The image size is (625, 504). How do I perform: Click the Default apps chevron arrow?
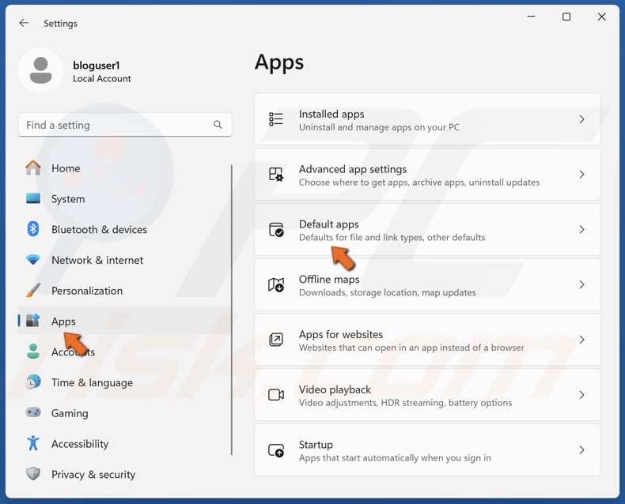581,229
